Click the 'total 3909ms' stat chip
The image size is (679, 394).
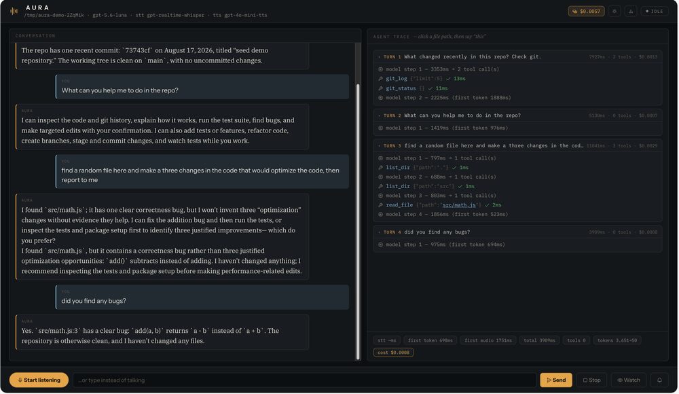pos(539,341)
